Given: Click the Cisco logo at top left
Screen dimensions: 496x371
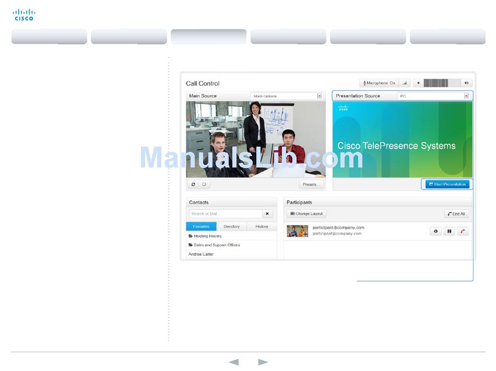Looking at the screenshot, I should (24, 15).
